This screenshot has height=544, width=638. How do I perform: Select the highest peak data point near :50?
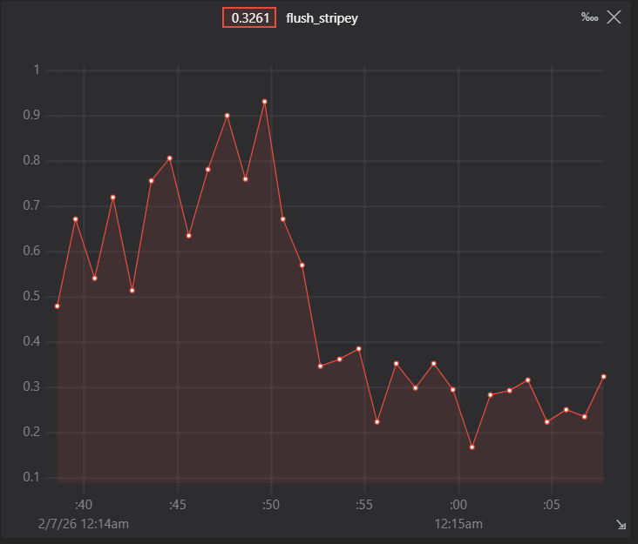[264, 102]
